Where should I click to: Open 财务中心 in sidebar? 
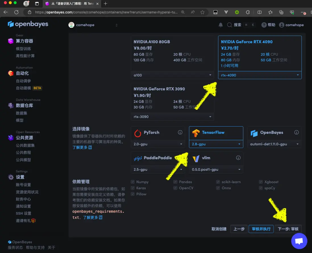point(23,199)
